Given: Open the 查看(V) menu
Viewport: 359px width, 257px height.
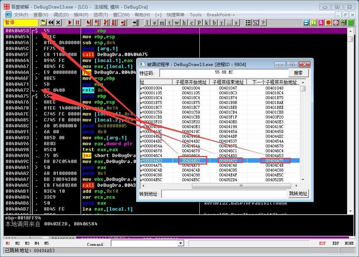Looking at the screenshot, I should coord(41,14).
